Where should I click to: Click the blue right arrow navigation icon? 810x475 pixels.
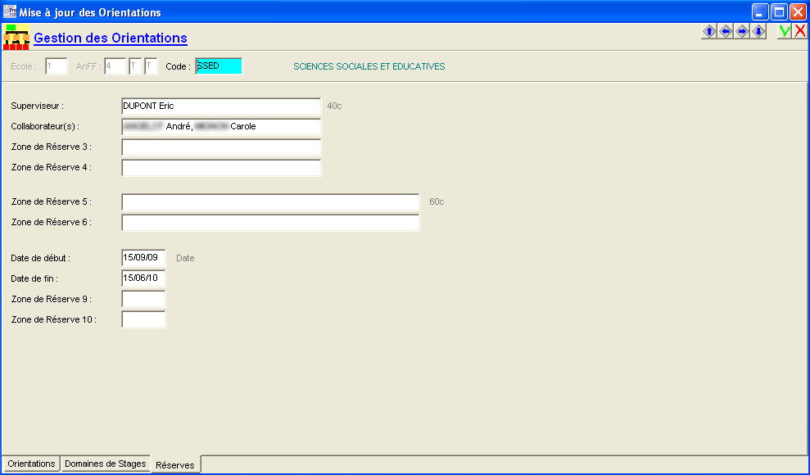(x=742, y=31)
